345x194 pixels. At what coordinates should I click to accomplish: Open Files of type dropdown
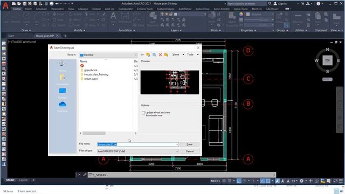coord(138,151)
